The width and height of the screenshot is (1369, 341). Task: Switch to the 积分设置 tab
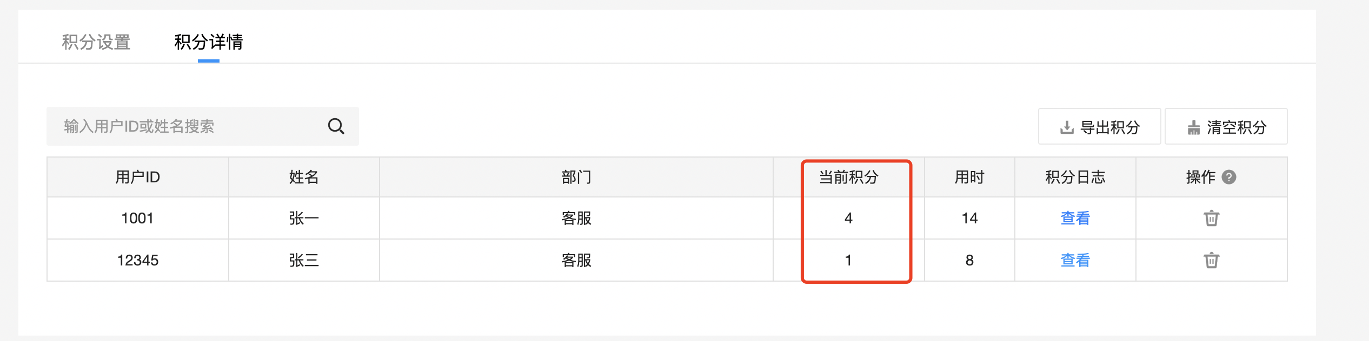tap(96, 42)
